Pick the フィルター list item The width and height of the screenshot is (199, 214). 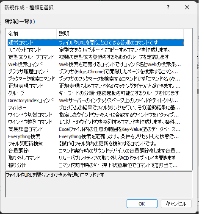pyautogui.click(x=96, y=108)
